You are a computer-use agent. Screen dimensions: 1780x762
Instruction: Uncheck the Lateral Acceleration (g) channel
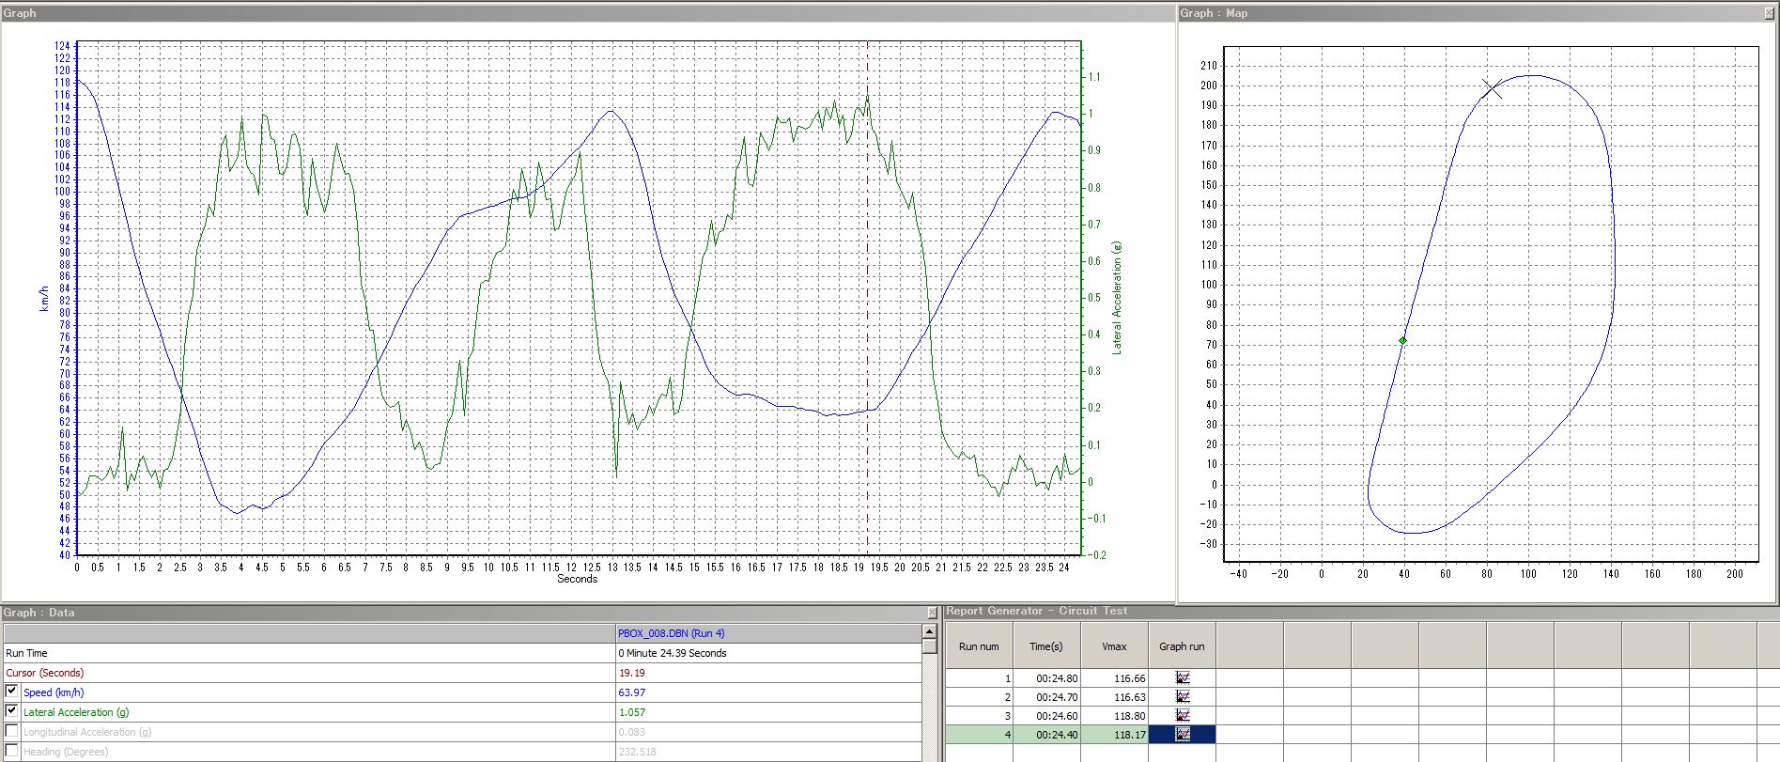coord(12,711)
